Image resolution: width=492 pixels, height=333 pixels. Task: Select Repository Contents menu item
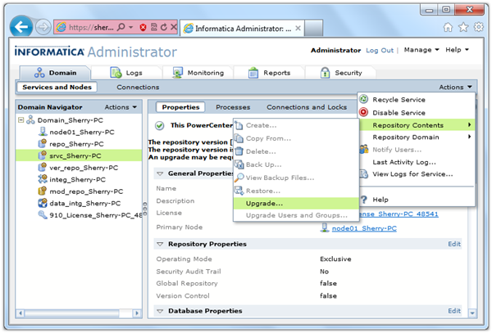click(417, 125)
